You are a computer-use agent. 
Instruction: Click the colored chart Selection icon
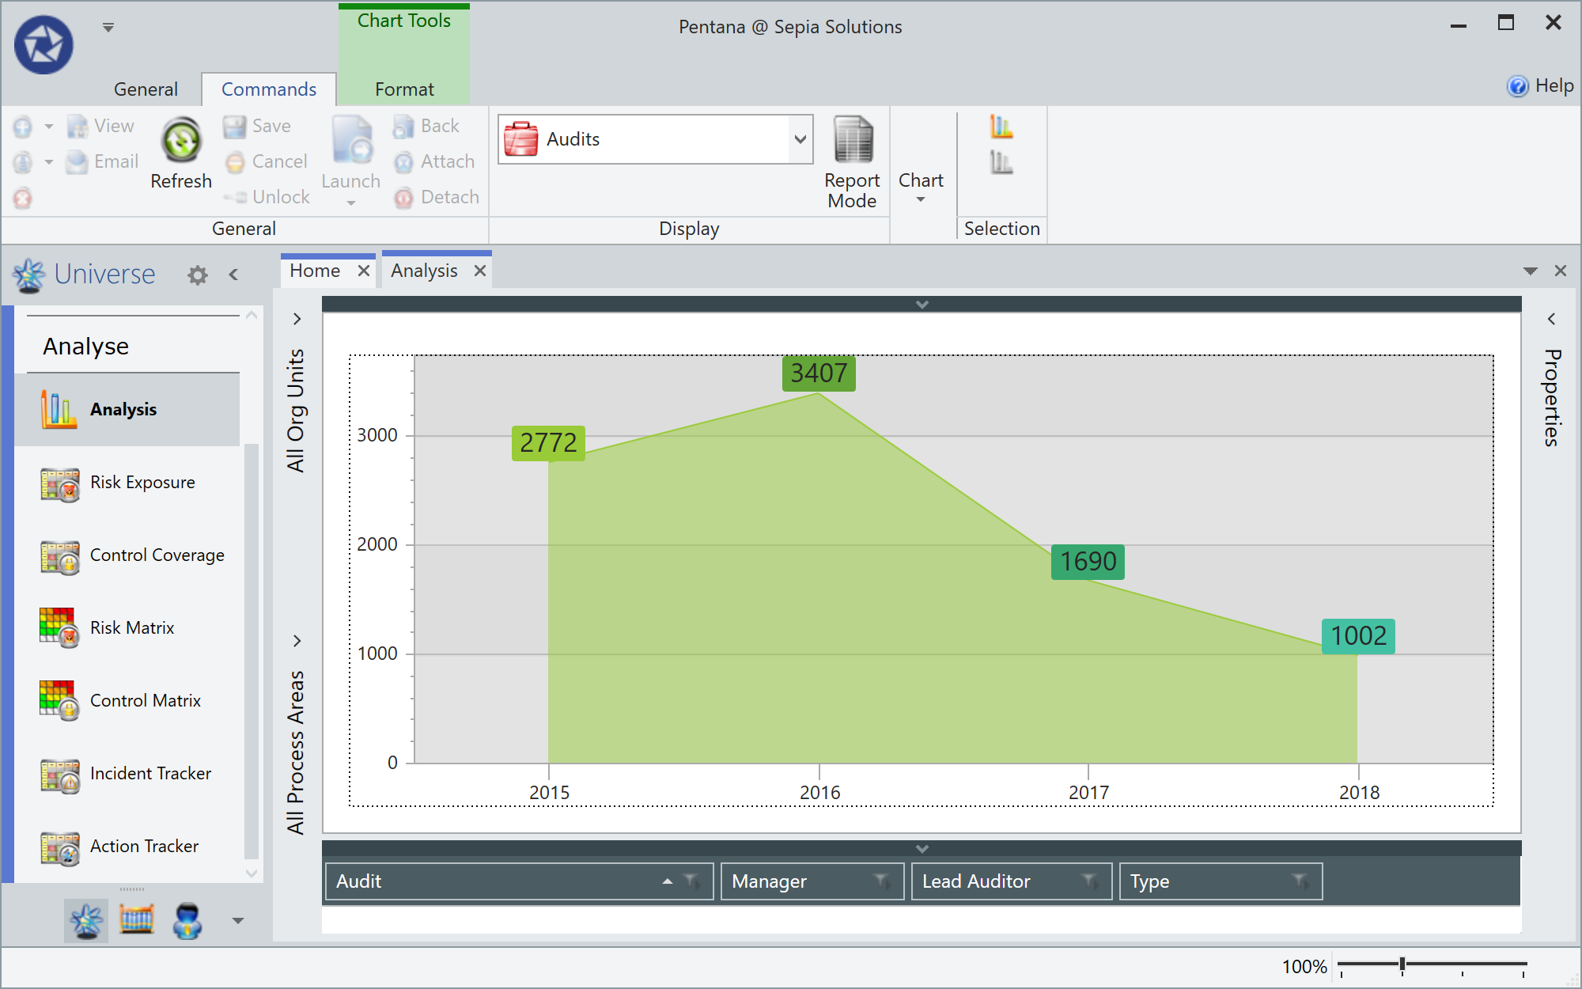point(1001,127)
